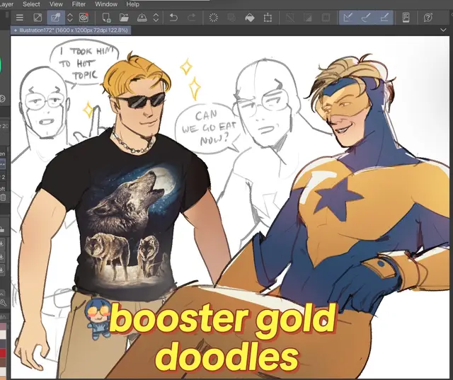This screenshot has width=453, height=380.
Task: Click the purple star emblem on the canvas
Action: [337, 198]
